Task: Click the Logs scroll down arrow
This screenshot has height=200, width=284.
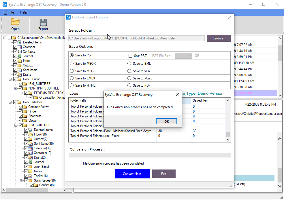Action: [228, 140]
